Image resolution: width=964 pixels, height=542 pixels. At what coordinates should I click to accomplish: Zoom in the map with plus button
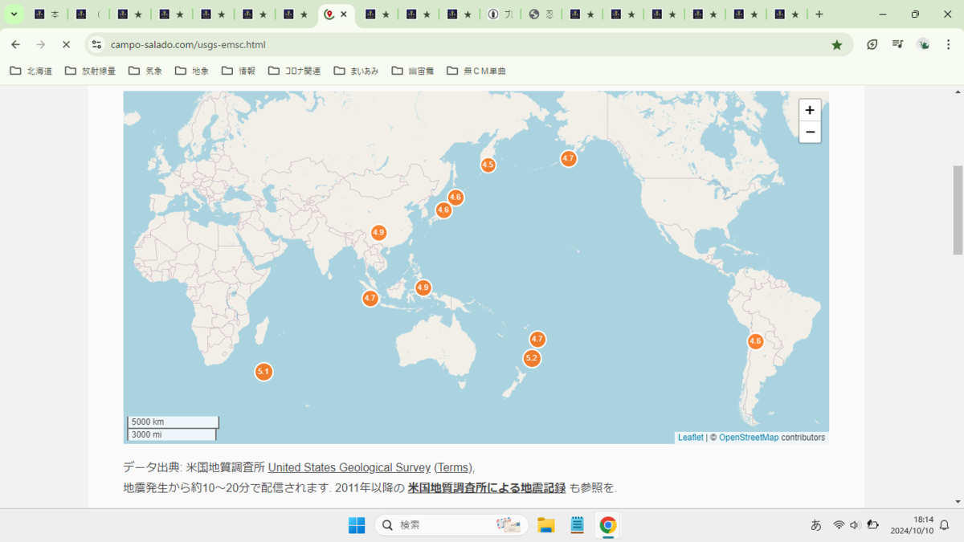(810, 111)
